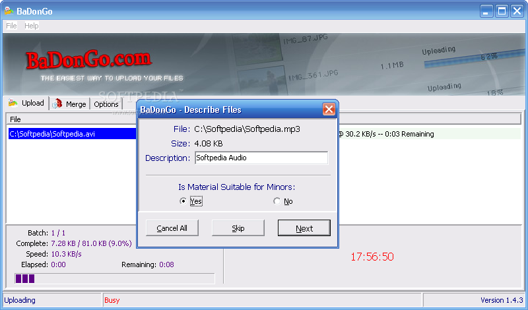Screen dimensions: 528x310
Task: Click the Skip button
Action: [x=238, y=228]
